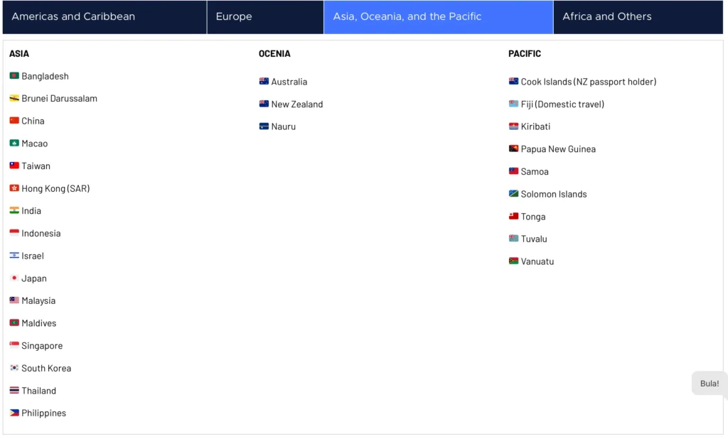Click the Tonga flag icon
The image size is (728, 439).
514,216
